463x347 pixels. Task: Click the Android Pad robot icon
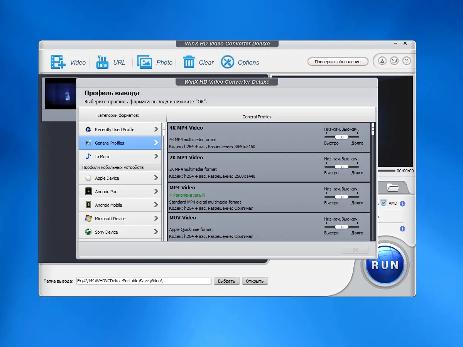[x=88, y=192]
